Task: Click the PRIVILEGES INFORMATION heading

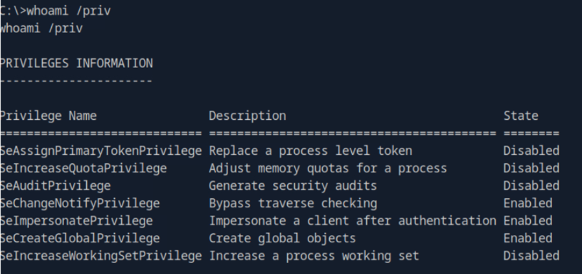Action: (x=76, y=63)
